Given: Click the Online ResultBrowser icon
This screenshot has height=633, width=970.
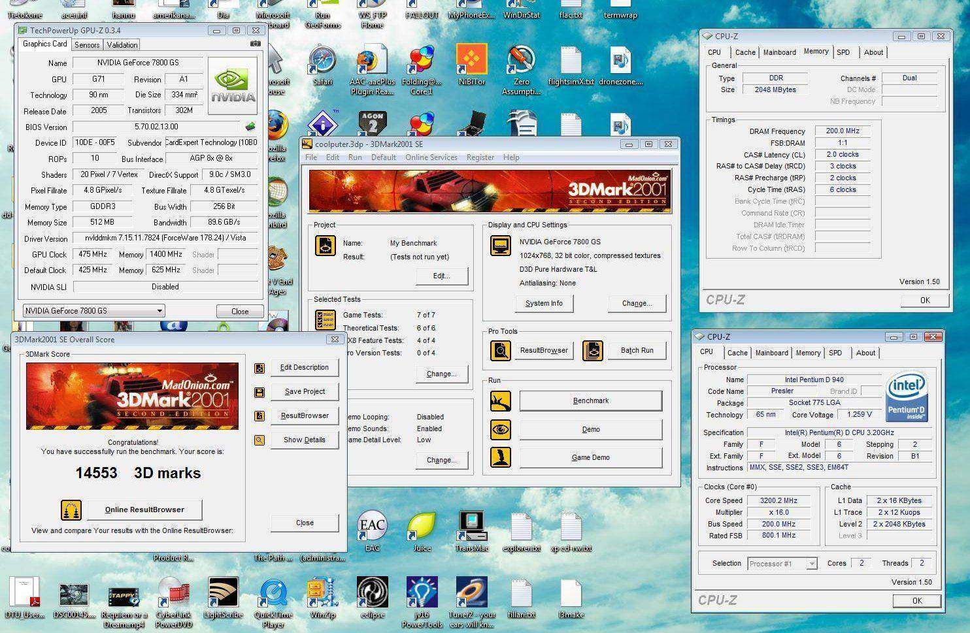Looking at the screenshot, I should coord(71,510).
